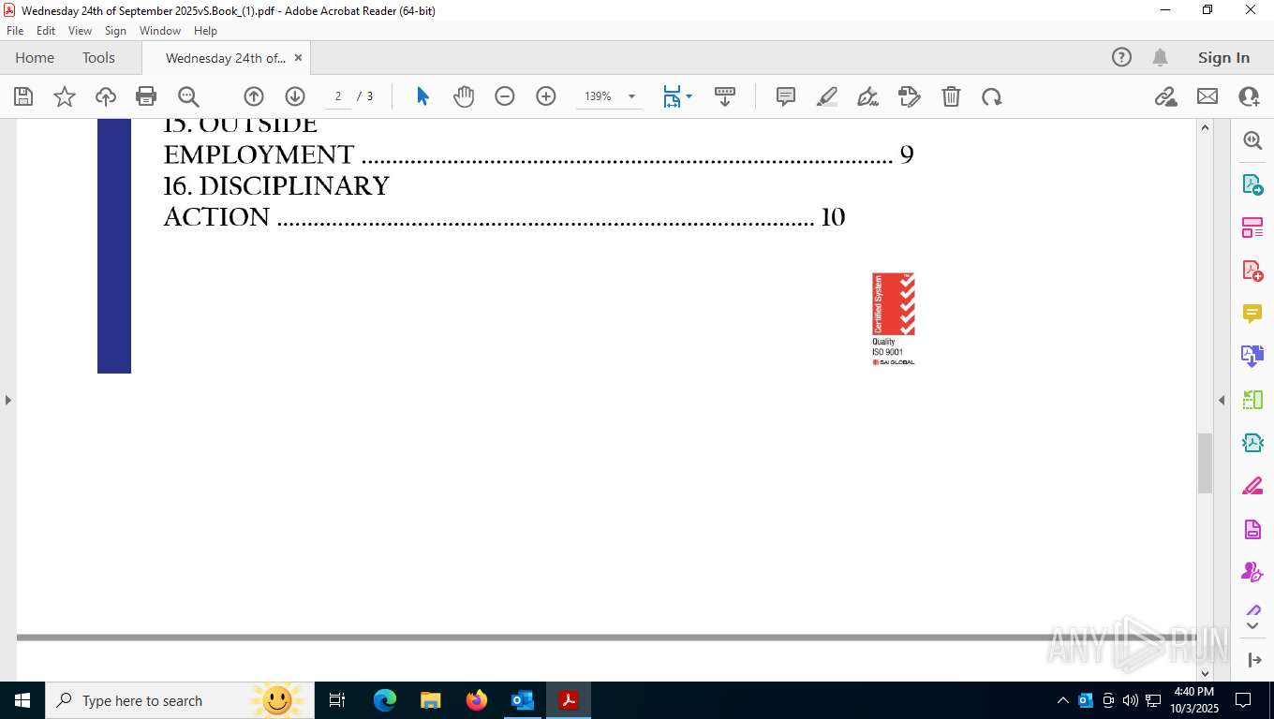Screen dimensions: 1274x719
Task: Collapse the tools pane with the bottom arrow
Action: click(x=1254, y=660)
